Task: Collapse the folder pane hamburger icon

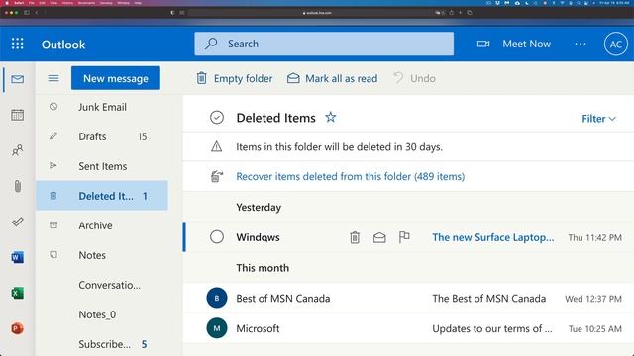Action: tap(53, 78)
